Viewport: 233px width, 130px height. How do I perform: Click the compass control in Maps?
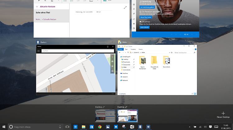pos(112,57)
